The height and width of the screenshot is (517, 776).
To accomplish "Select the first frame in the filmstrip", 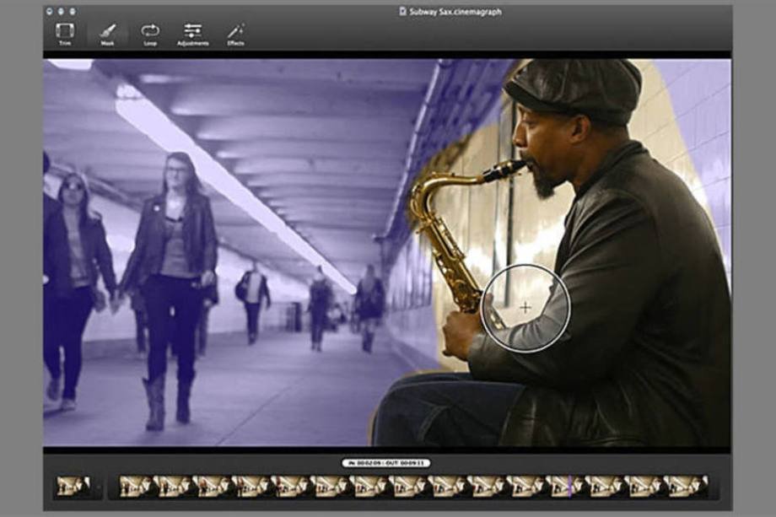I will tap(136, 486).
